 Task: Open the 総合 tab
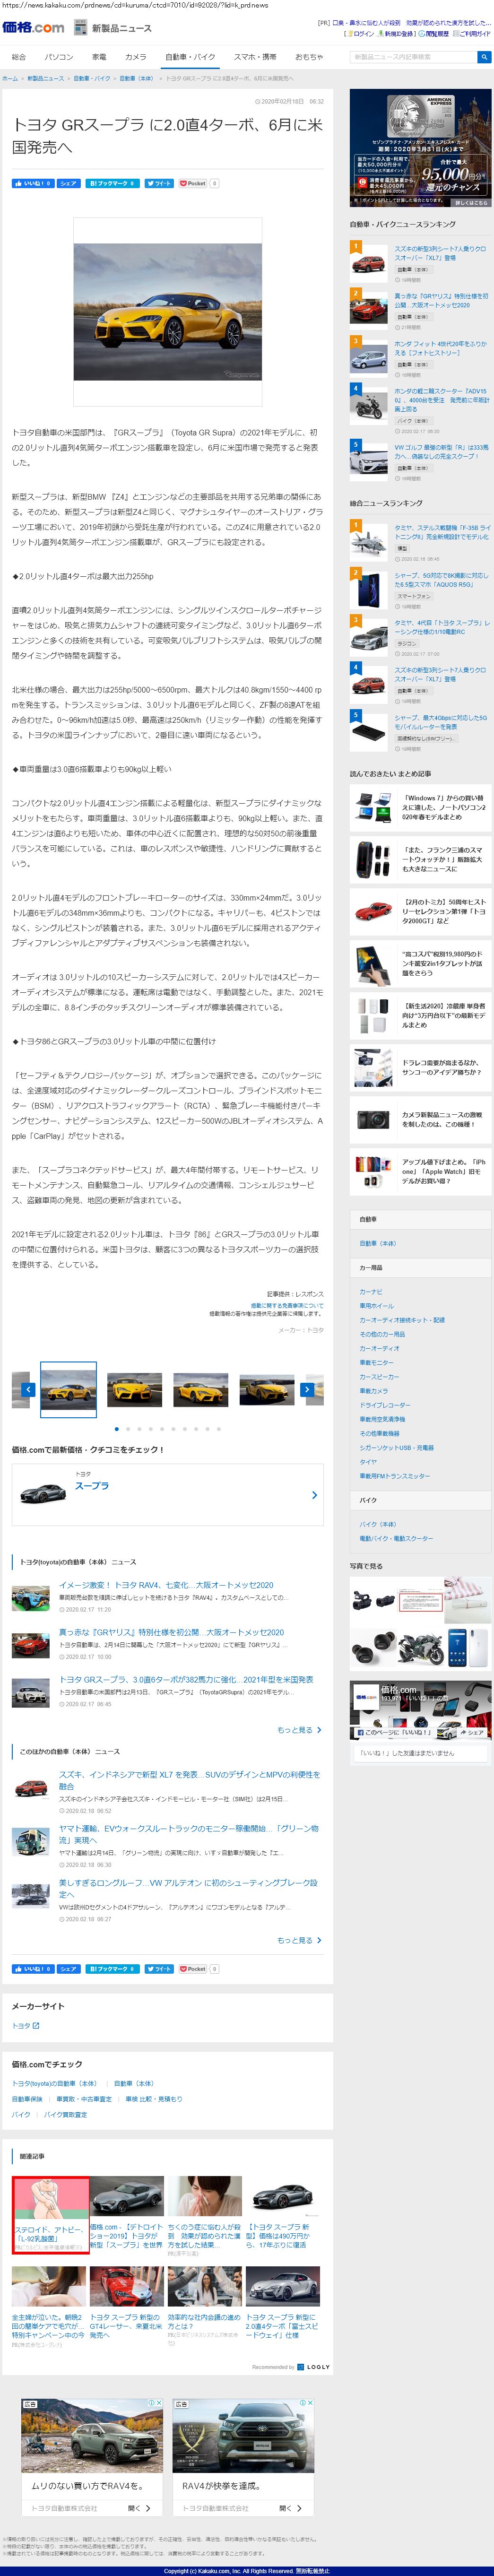19,57
